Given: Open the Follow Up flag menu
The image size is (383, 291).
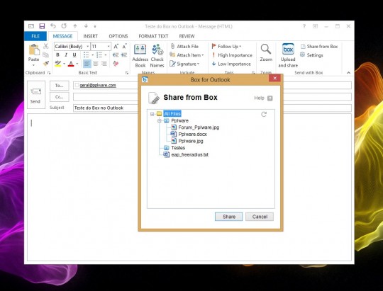Looking at the screenshot, I should (226, 46).
